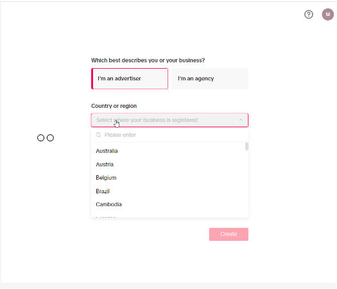The height and width of the screenshot is (289, 337).
Task: Click "Which best describes you" heading text
Action: 148,60
